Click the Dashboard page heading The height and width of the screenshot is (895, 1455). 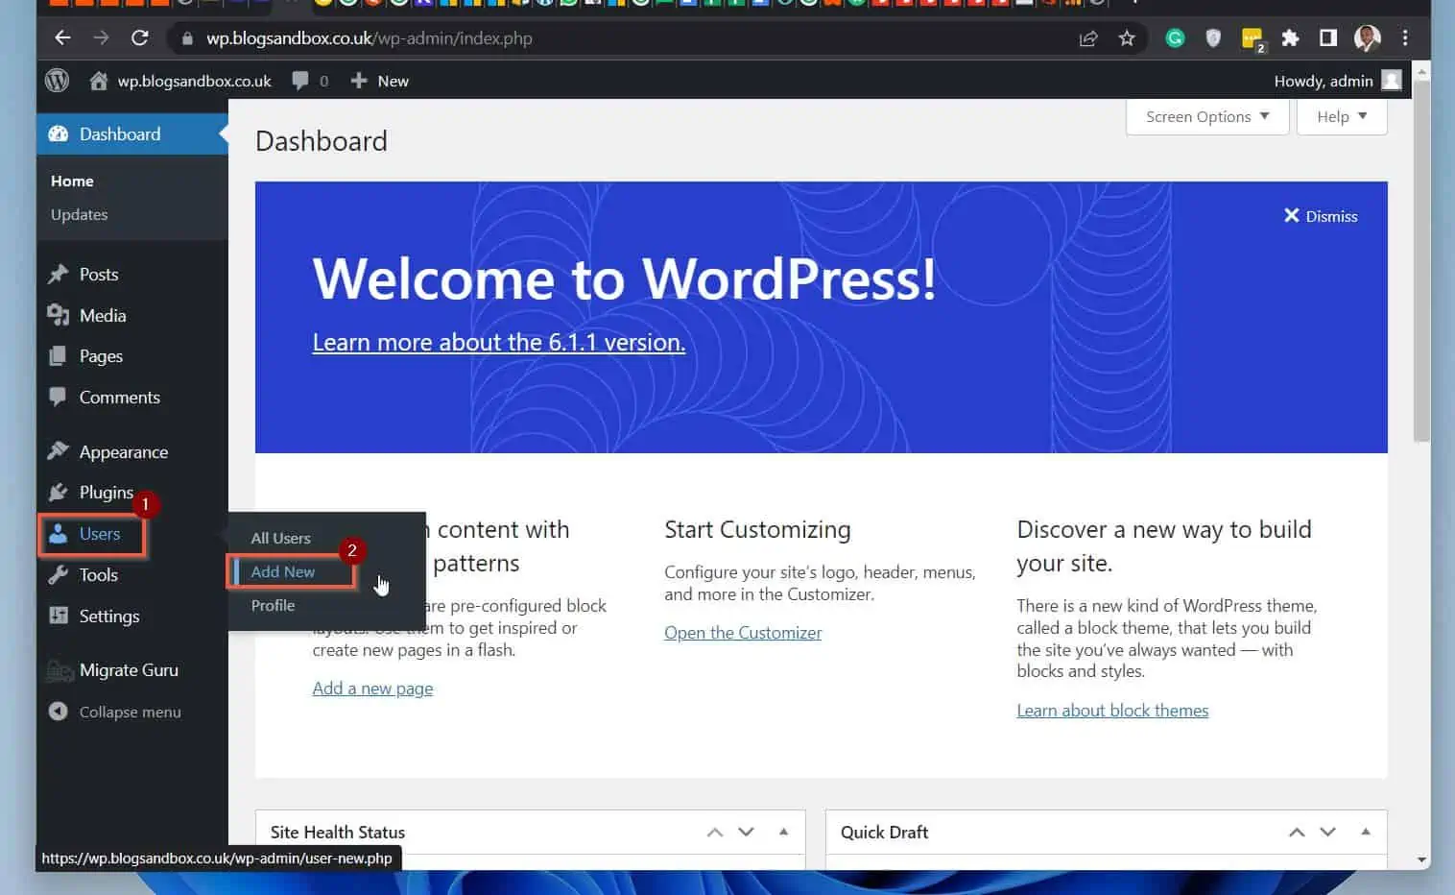(322, 141)
